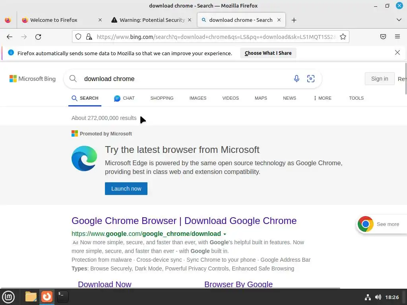
Task: Search by voice microphone icon
Action: coord(297,79)
